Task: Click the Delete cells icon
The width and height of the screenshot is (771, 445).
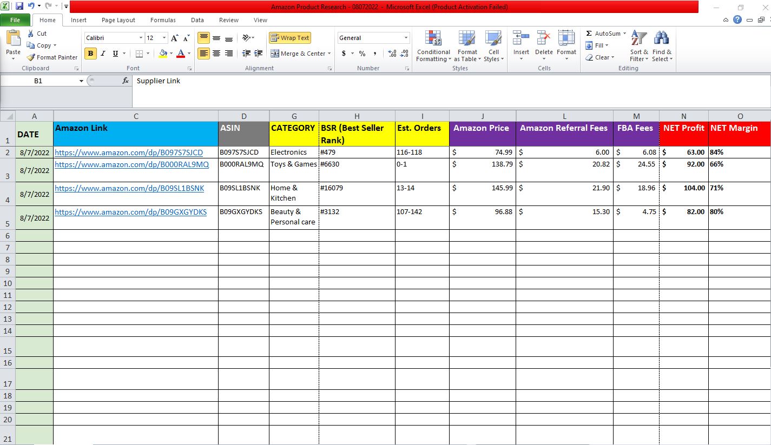Action: 544,38
